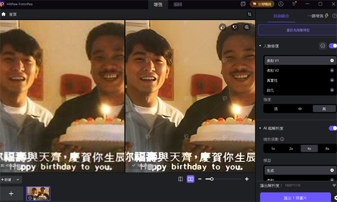Viewport: 337px width, 202px height.
Task: Expand the export resolution double chevron
Action: tap(334, 185)
